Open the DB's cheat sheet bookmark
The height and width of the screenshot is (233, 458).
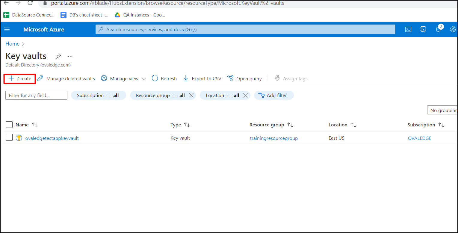point(84,15)
